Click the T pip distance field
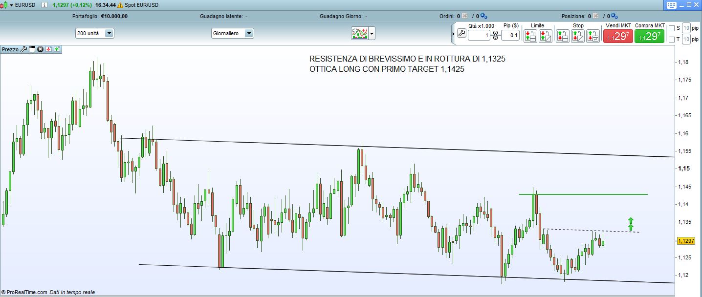The height and width of the screenshot is (297, 702). [x=686, y=39]
